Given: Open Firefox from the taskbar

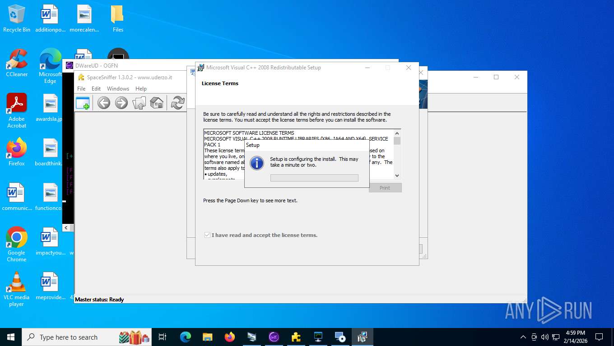Looking at the screenshot, I should click(230, 337).
